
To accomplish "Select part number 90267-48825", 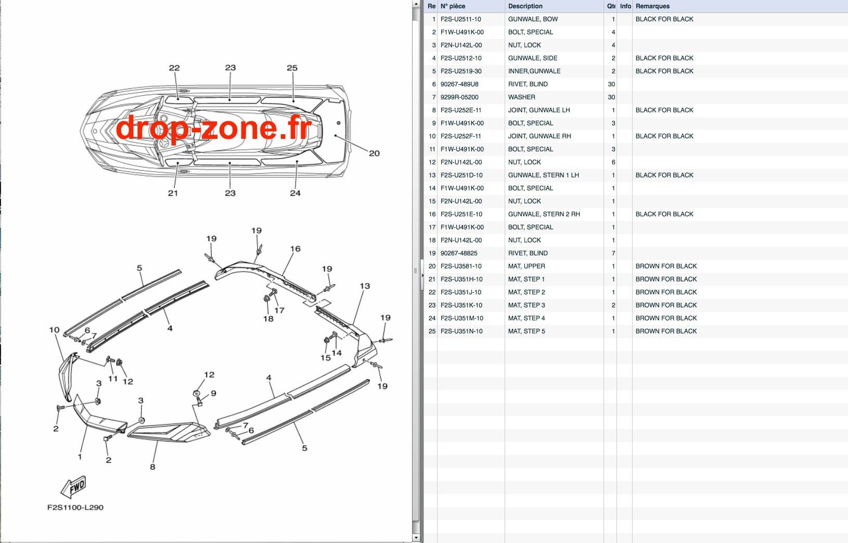I will click(x=459, y=253).
